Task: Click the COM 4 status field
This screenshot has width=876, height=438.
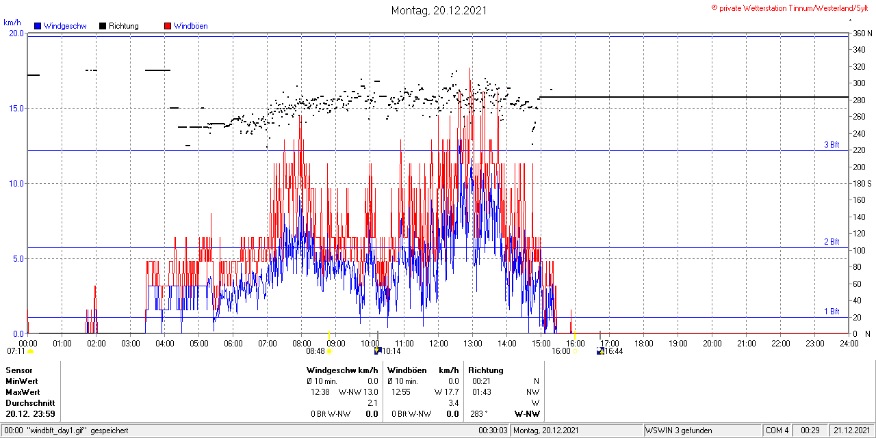Action: (777, 430)
